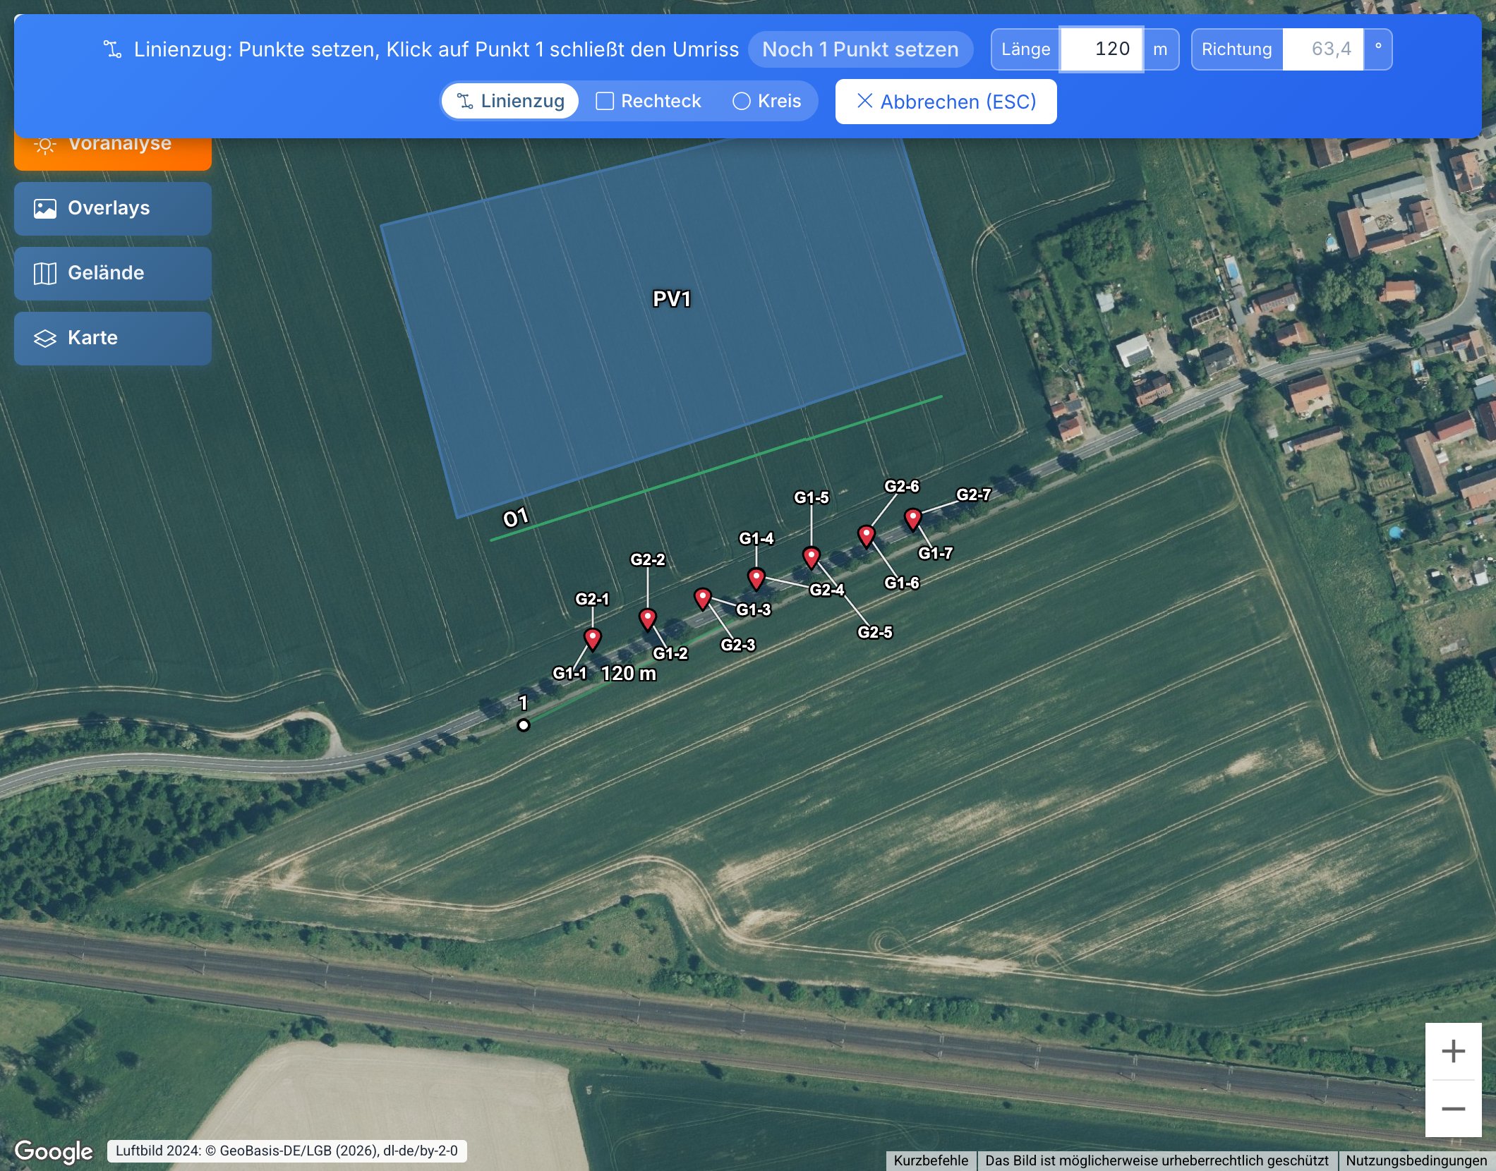Click the Länge input field

point(1101,49)
